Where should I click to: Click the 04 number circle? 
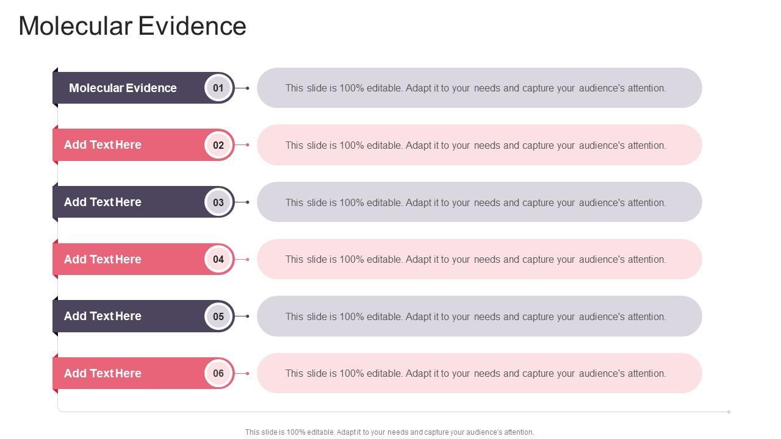[218, 259]
